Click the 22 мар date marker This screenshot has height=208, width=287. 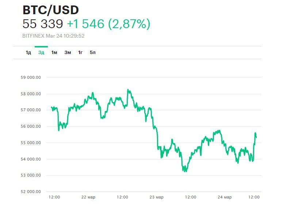tap(88, 197)
